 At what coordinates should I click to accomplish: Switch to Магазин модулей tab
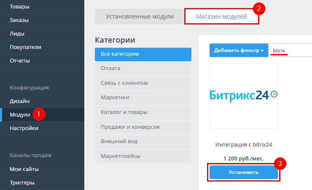pos(221,16)
